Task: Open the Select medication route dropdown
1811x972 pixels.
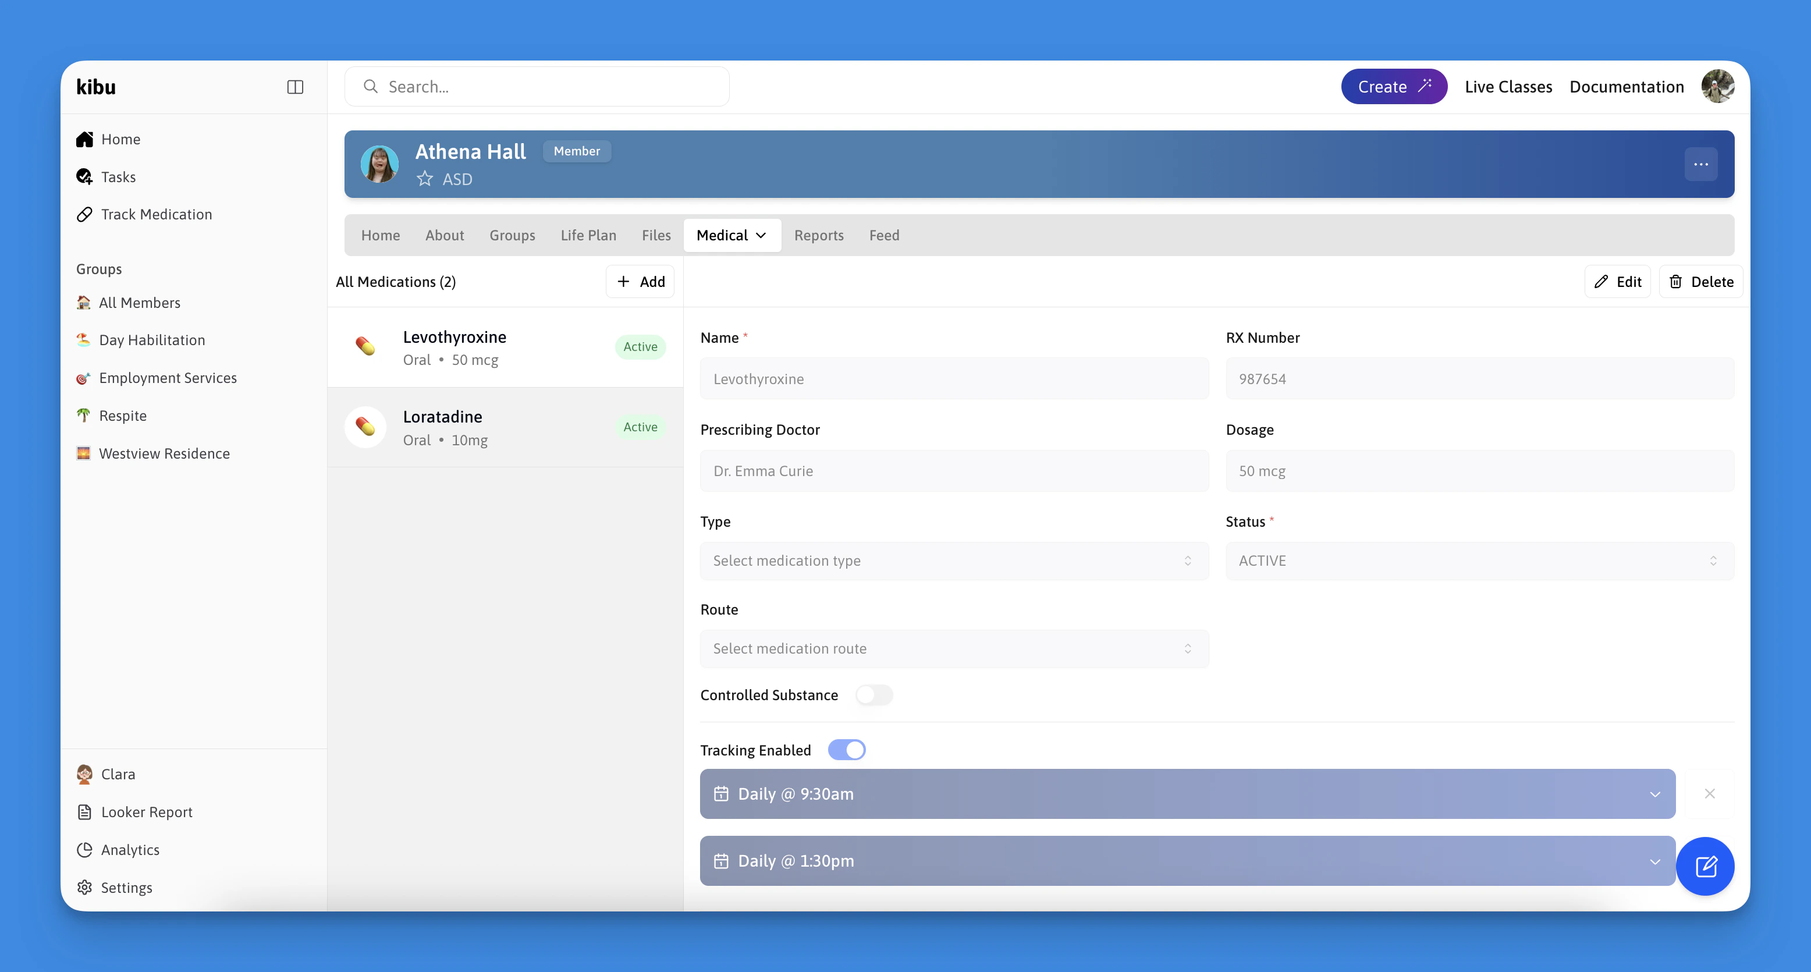Action: coord(953,648)
